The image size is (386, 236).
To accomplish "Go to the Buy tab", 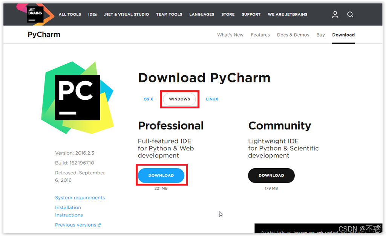I will (320, 35).
